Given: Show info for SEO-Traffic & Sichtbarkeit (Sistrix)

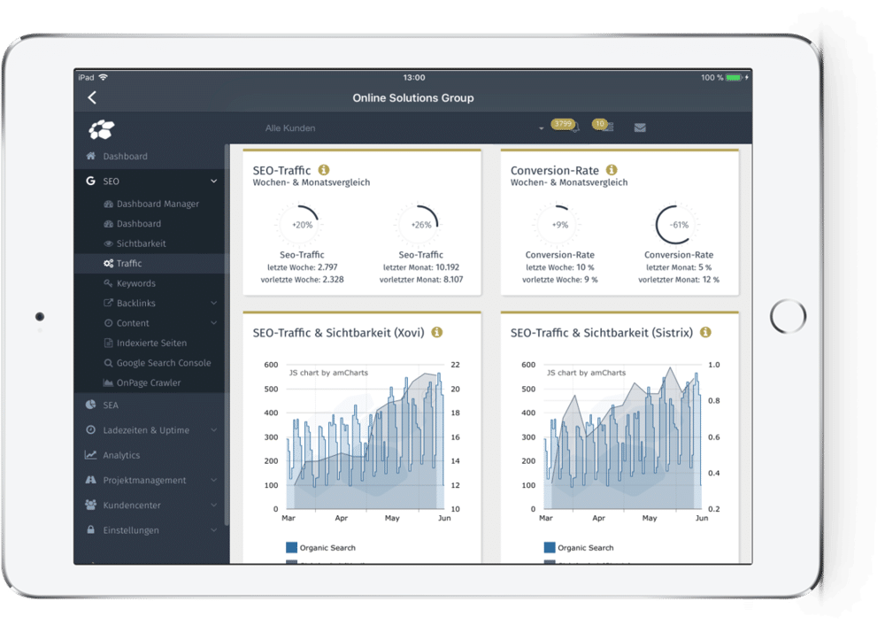Looking at the screenshot, I should [x=705, y=333].
